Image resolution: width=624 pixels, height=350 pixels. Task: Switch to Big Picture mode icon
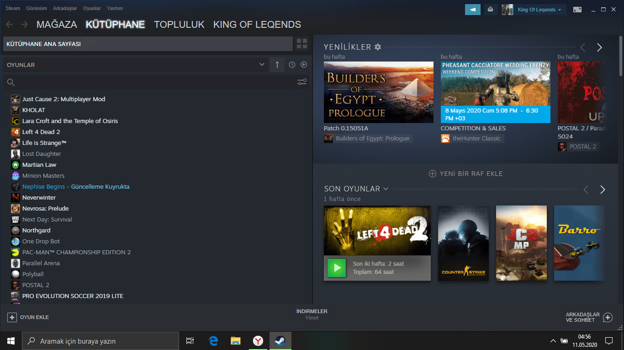click(x=577, y=10)
